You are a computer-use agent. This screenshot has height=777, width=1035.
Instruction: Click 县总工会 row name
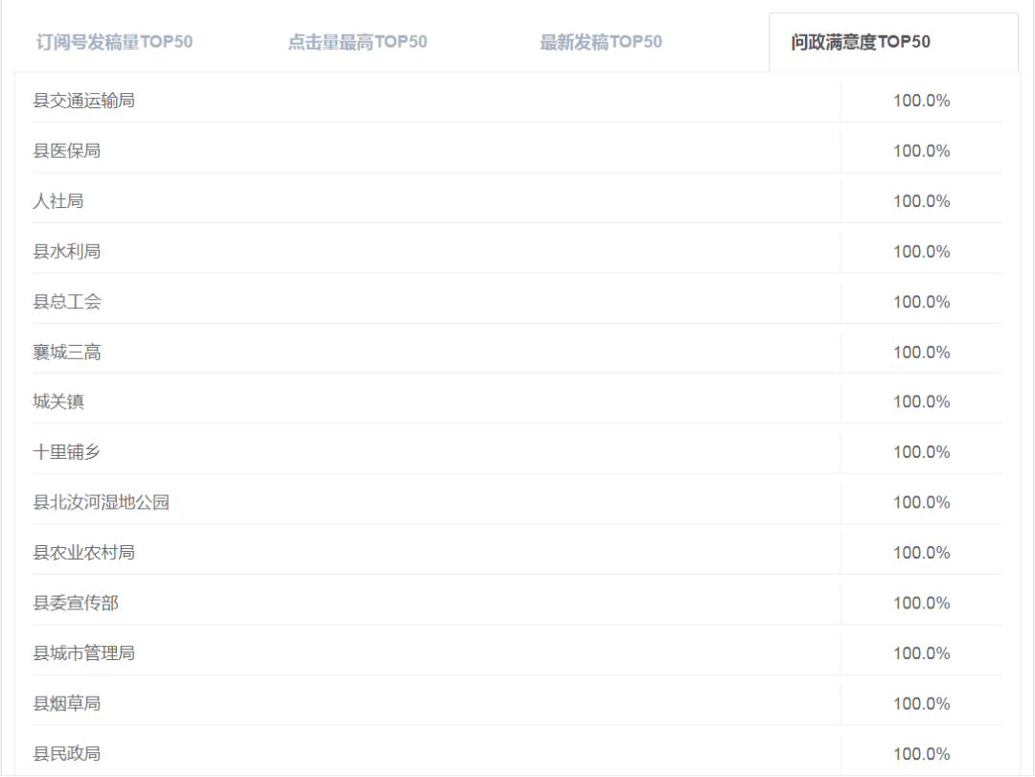tap(67, 302)
